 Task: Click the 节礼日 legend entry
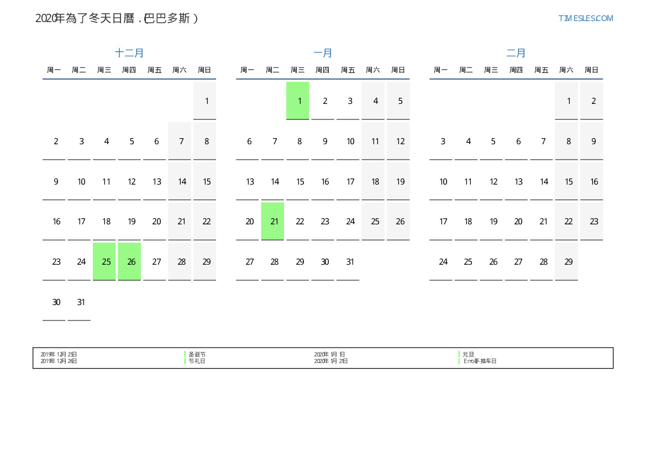pyautogui.click(x=197, y=361)
